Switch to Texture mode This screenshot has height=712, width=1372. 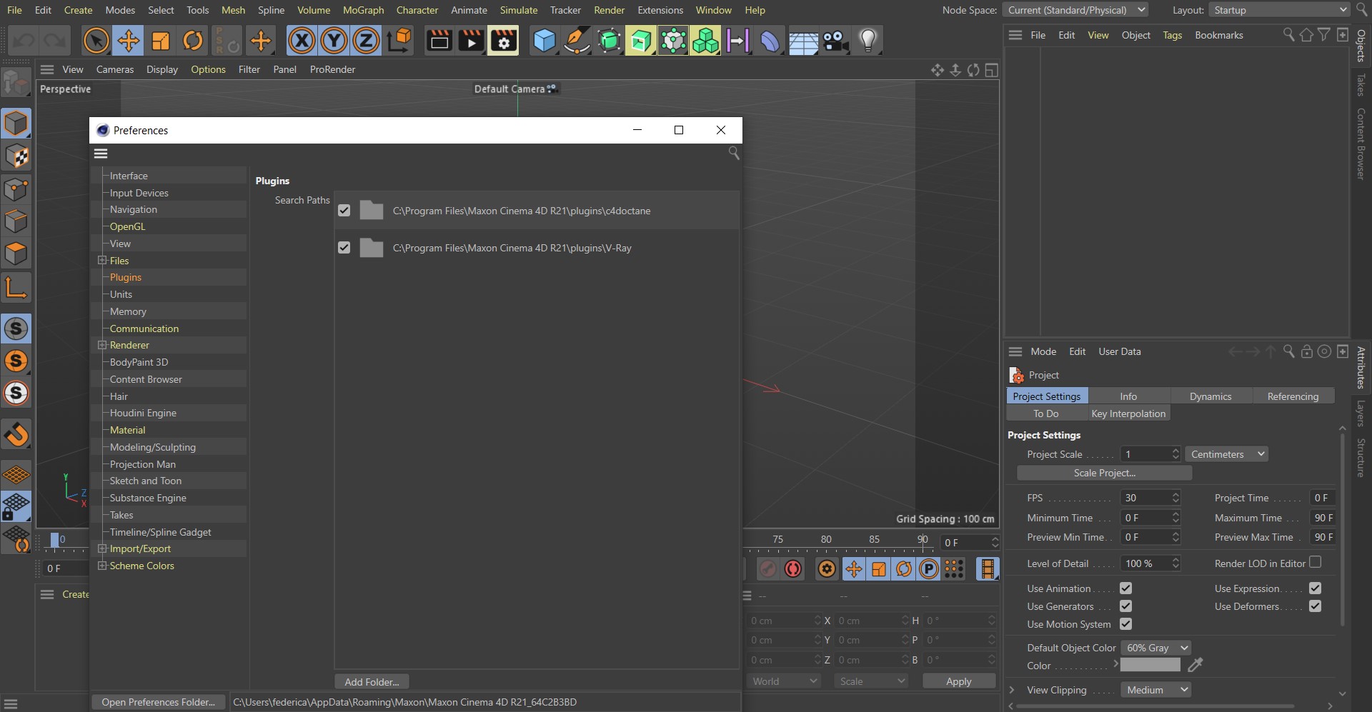(16, 156)
